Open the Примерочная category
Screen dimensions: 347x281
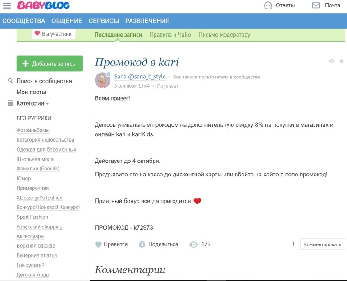32,188
